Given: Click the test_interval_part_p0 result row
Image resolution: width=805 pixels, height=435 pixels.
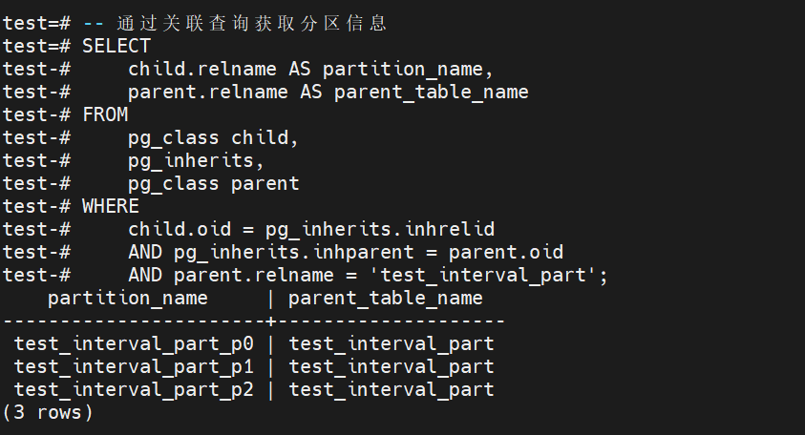Looking at the screenshot, I should (134, 343).
